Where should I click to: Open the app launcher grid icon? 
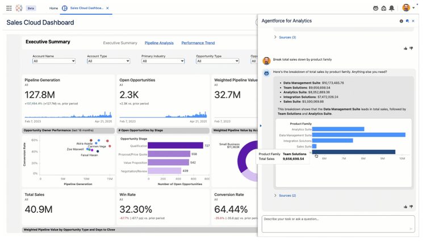pyautogui.click(x=9, y=9)
